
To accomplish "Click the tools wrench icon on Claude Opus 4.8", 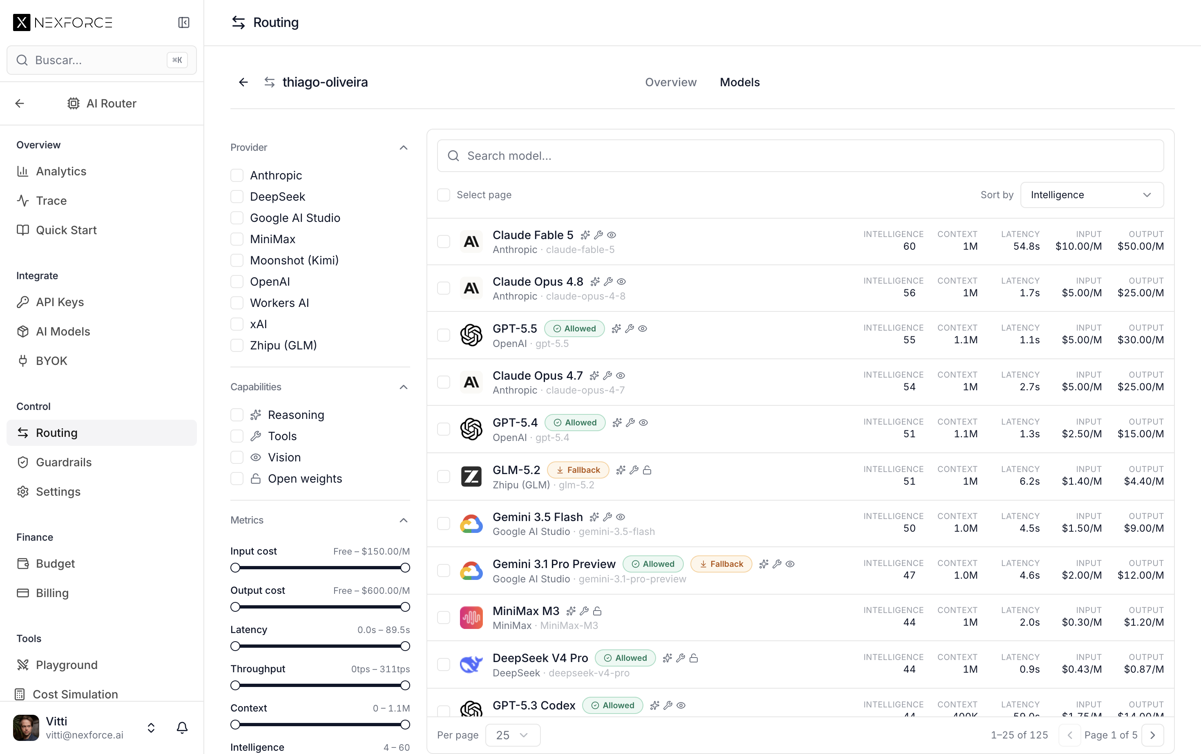I will [x=608, y=282].
